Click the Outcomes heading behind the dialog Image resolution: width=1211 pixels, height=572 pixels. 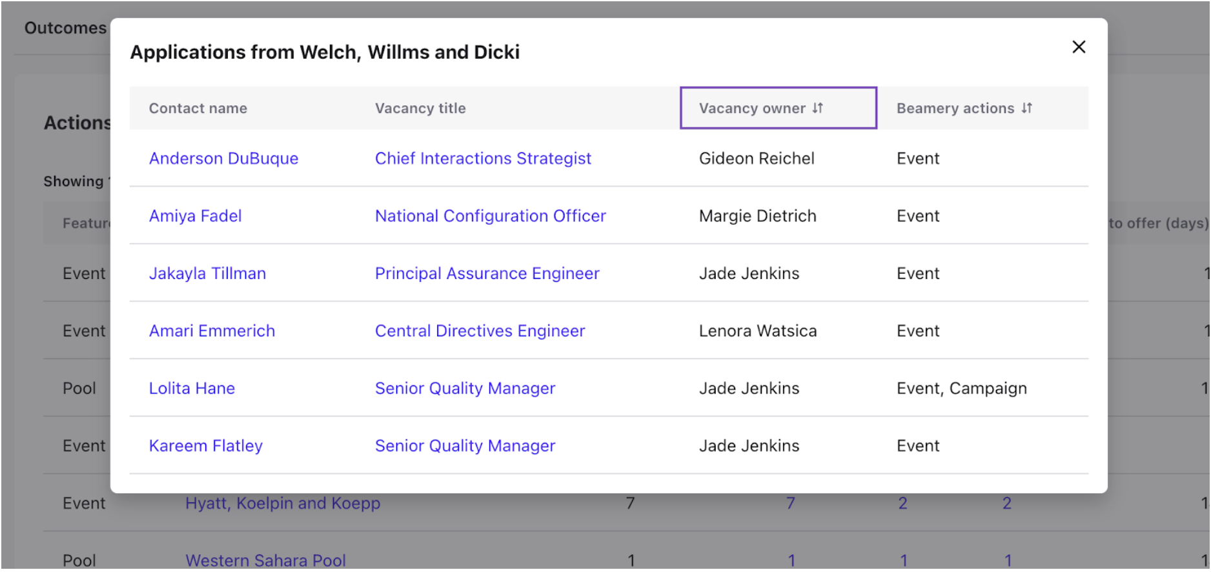(65, 28)
